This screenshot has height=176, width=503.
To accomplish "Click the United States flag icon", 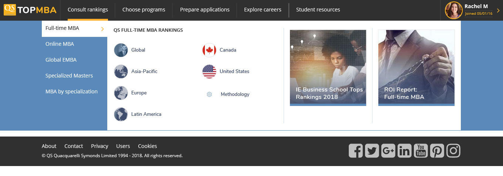I will click(209, 71).
